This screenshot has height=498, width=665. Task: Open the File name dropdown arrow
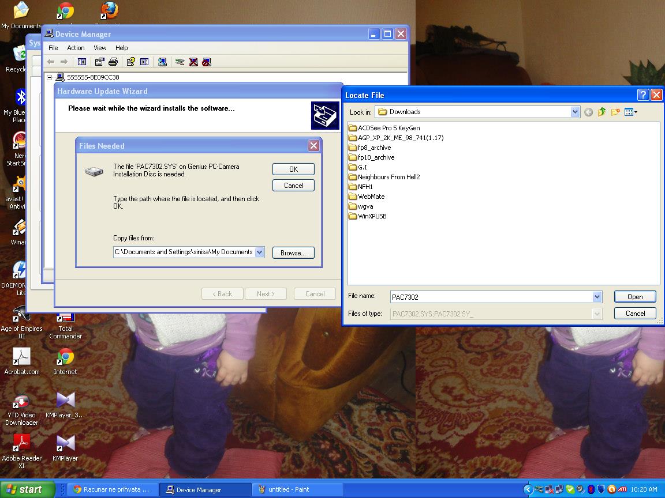(597, 297)
